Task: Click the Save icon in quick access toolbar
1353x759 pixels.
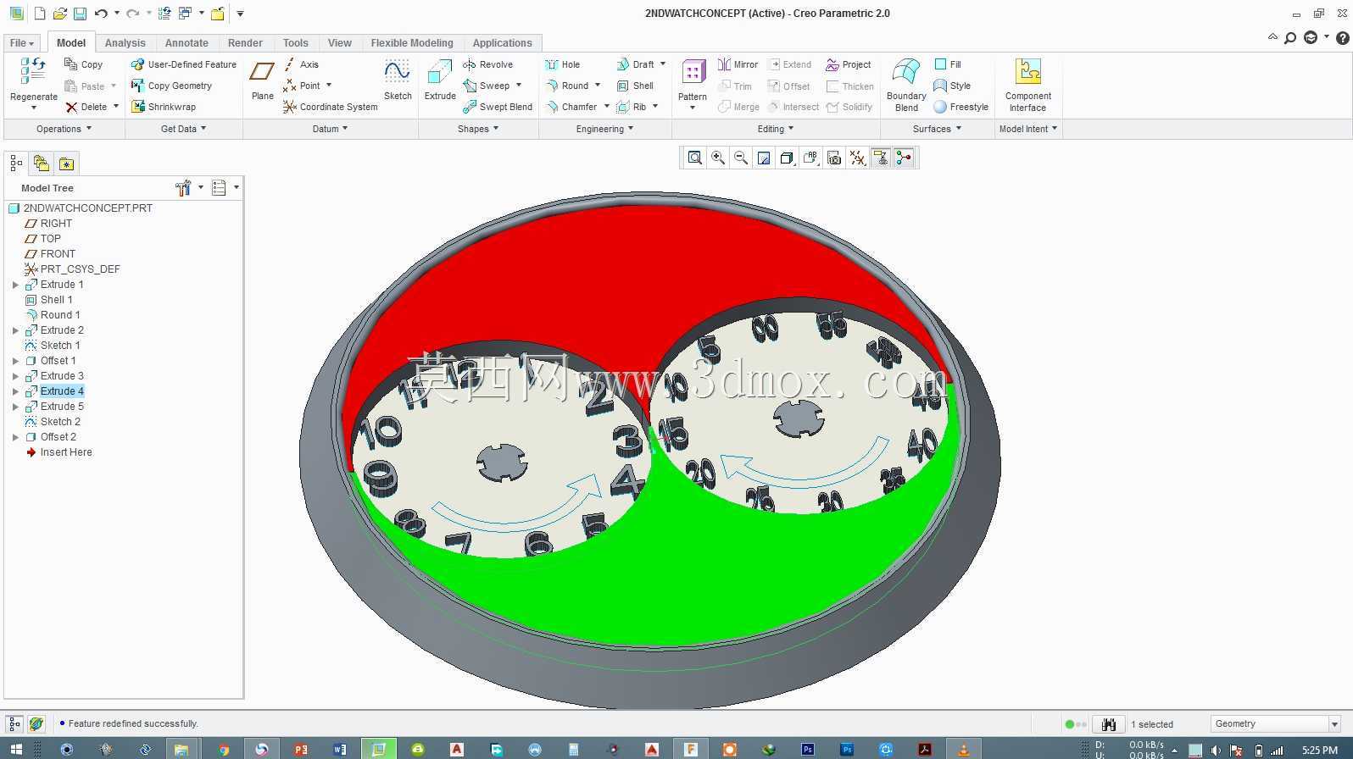Action: pos(80,14)
